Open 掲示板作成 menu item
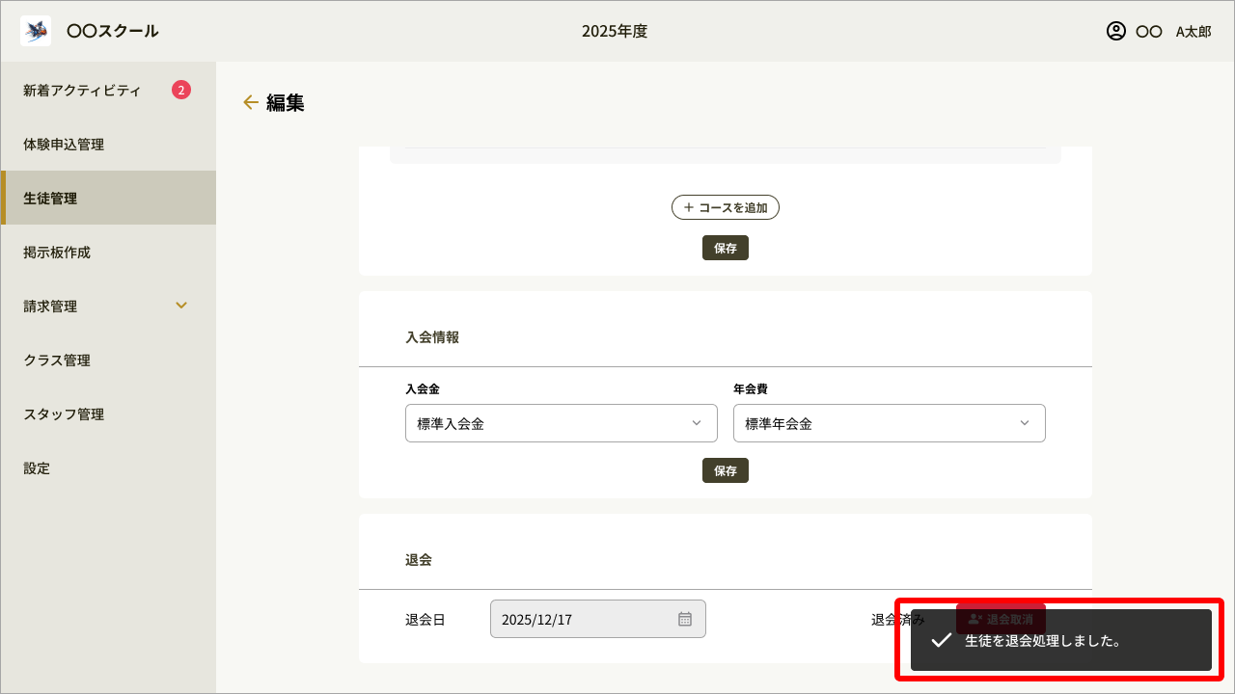Screen dimensions: 1235x694 click(57, 253)
